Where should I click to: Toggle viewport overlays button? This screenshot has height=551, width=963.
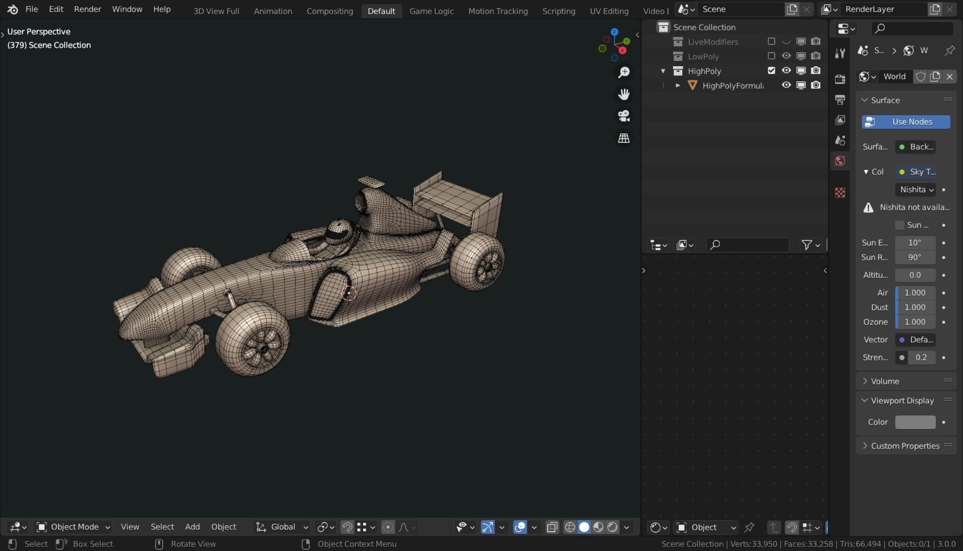tap(520, 527)
